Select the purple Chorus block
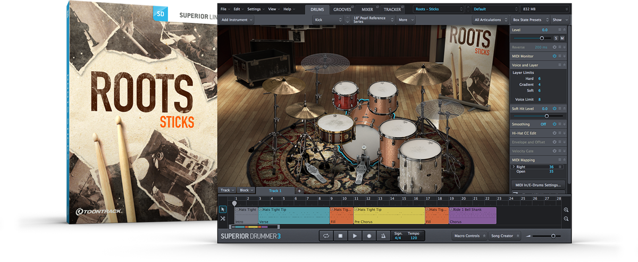 (473, 215)
